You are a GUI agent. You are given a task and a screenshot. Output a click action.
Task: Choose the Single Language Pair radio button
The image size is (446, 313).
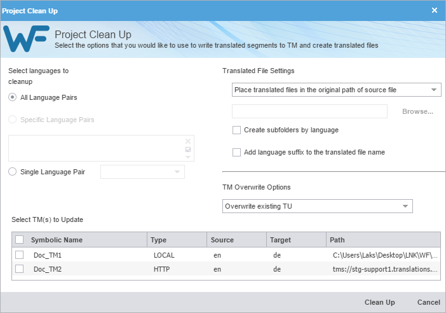(13, 171)
